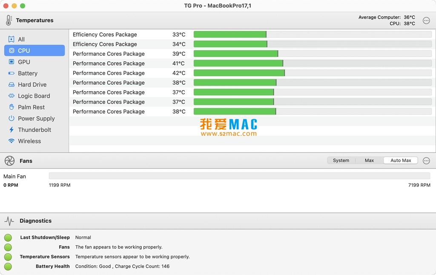Click the thermometer icon beside Temperatures
The height and width of the screenshot is (275, 436).
[9, 20]
